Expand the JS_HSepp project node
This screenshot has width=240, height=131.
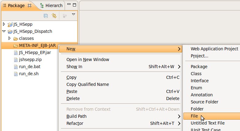pyautogui.click(x=4, y=24)
